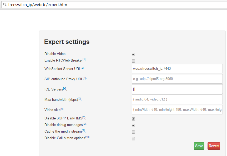Open footnote [2] beside WebSocket Server URL
The image size is (227, 156).
[x=82, y=68]
